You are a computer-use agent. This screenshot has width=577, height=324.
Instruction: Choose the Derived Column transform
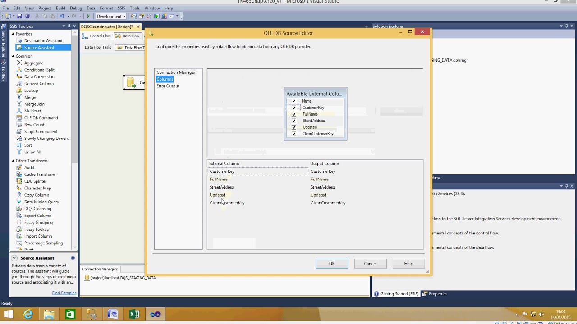coord(39,84)
